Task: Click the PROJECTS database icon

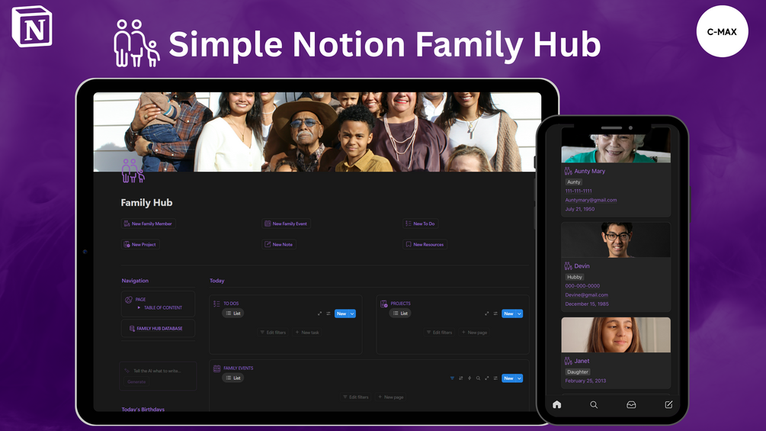Action: pos(384,304)
